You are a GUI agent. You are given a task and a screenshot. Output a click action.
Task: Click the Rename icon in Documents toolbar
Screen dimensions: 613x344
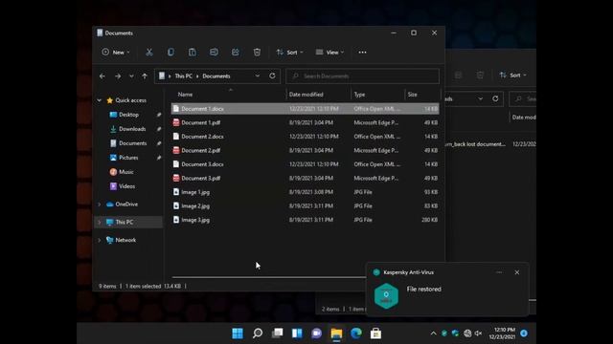point(214,53)
